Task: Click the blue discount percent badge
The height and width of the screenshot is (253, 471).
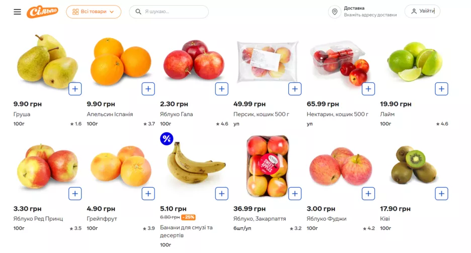Action: tap(167, 139)
